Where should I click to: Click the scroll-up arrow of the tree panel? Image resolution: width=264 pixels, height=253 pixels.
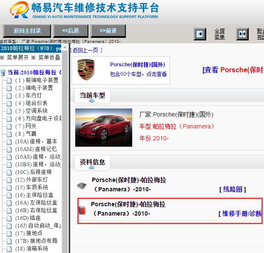(x=65, y=48)
